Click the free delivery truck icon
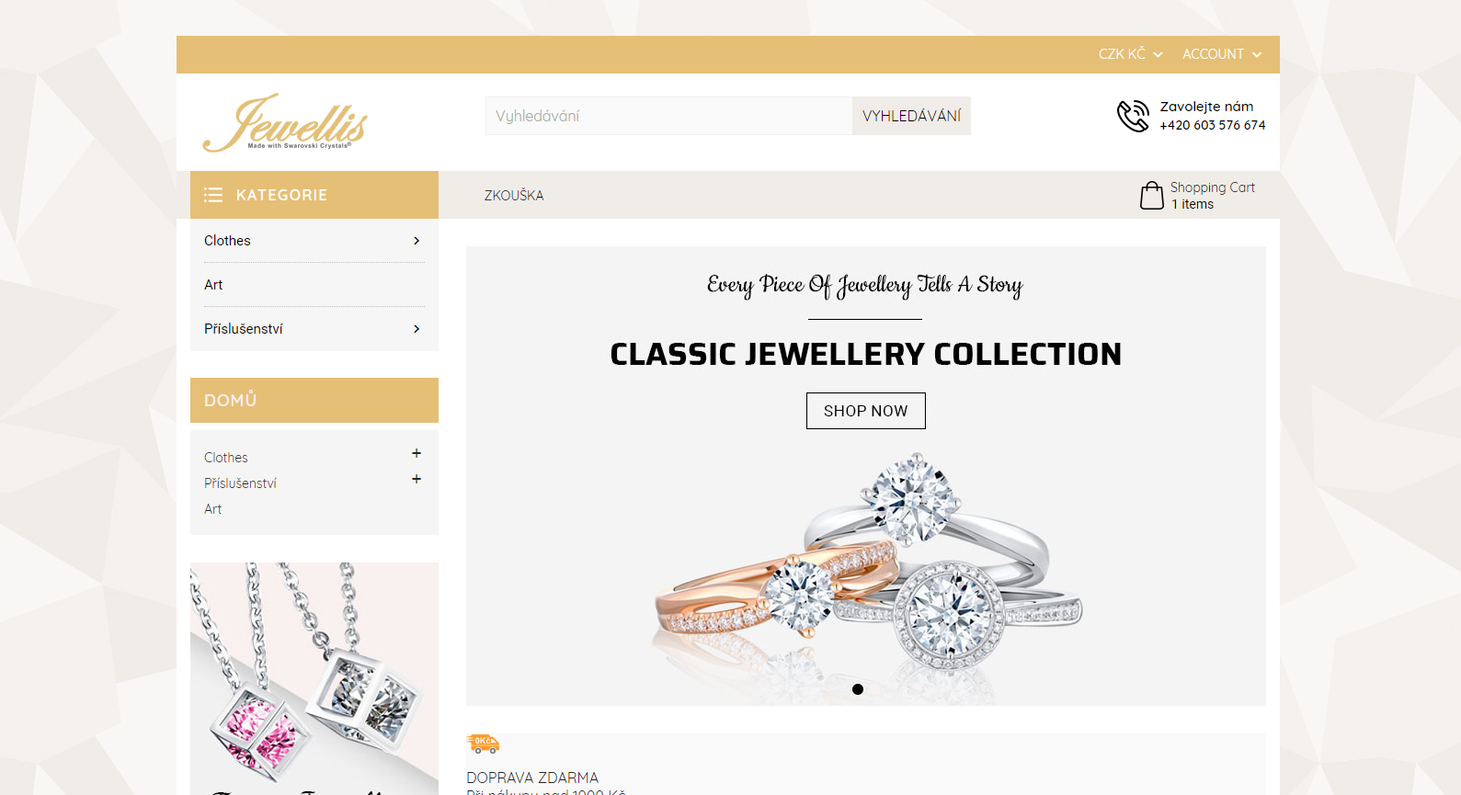Image resolution: width=1461 pixels, height=795 pixels. (483, 744)
